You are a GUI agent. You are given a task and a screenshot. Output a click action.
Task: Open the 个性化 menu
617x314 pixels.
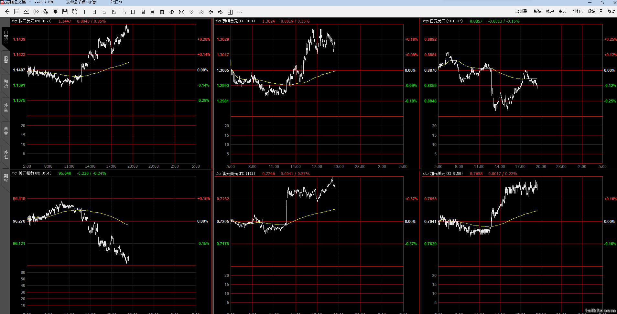(577, 11)
